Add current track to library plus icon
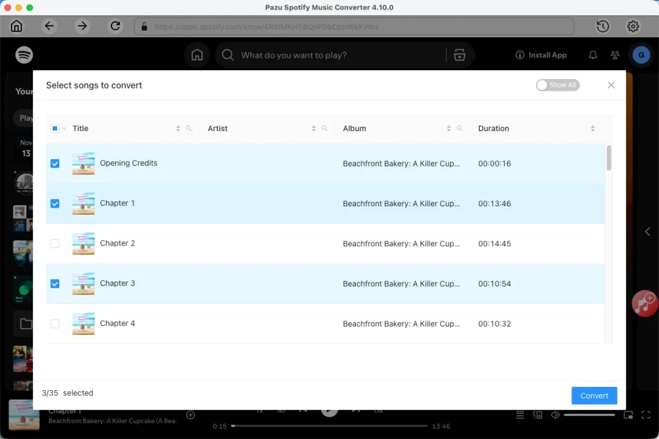 click(x=190, y=415)
